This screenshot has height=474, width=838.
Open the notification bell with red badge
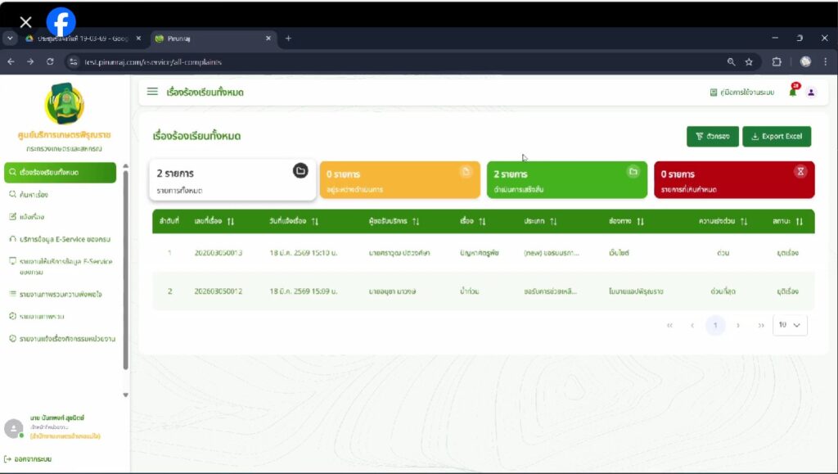(x=792, y=92)
